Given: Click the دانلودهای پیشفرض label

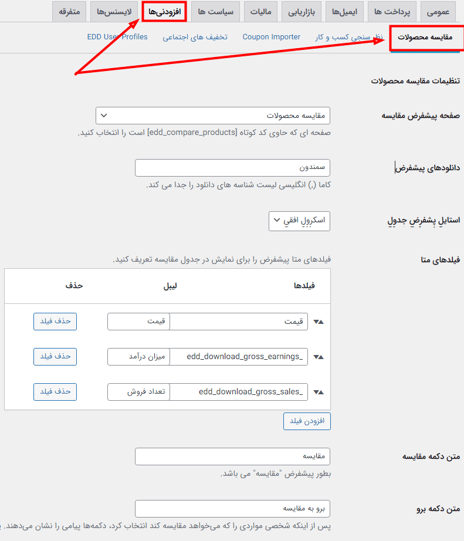Looking at the screenshot, I should pyautogui.click(x=428, y=168).
